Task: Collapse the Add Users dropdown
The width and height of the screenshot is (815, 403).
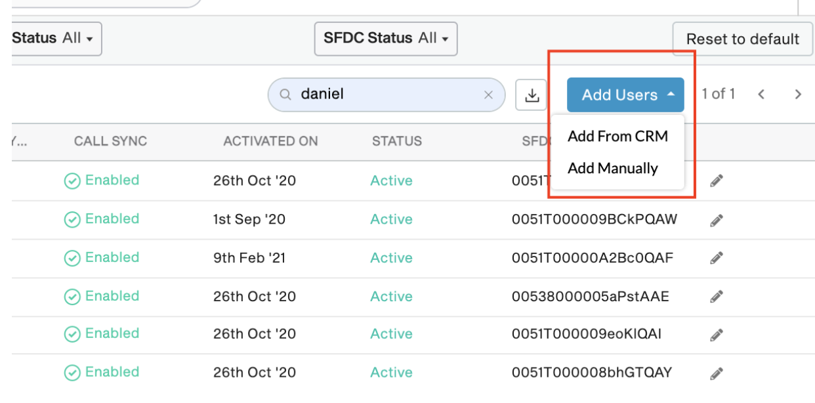Action: (625, 95)
